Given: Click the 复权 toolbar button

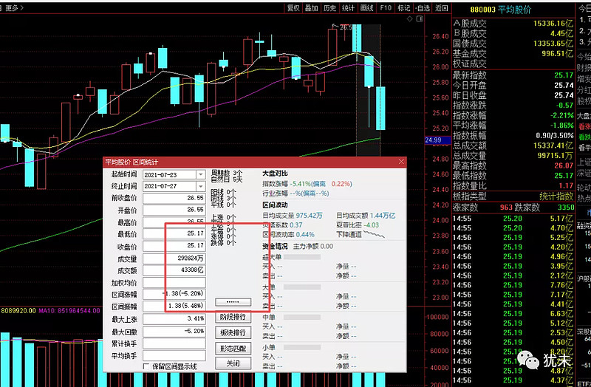Looking at the screenshot, I should pos(293,8).
